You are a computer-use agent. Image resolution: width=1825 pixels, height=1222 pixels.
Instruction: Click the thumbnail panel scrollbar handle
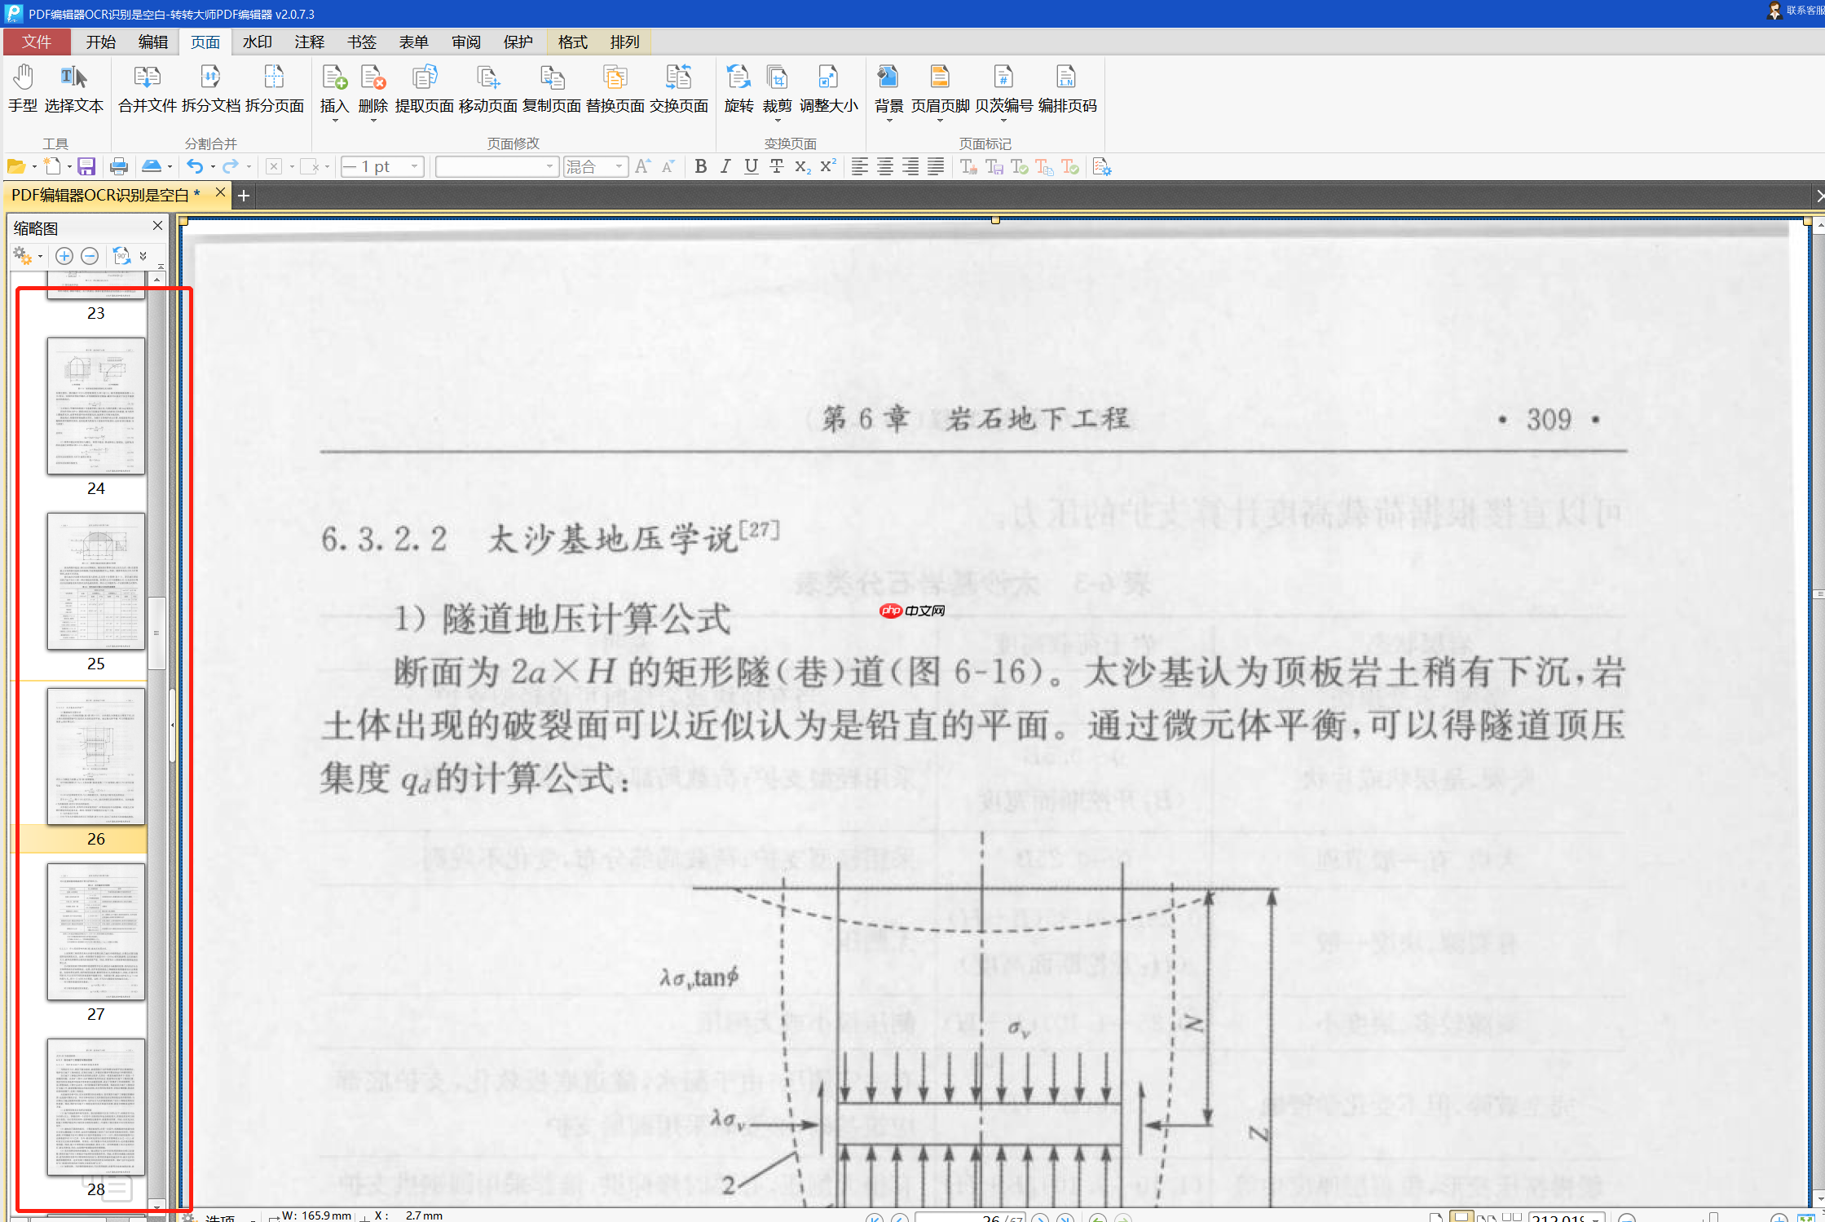pos(156,633)
